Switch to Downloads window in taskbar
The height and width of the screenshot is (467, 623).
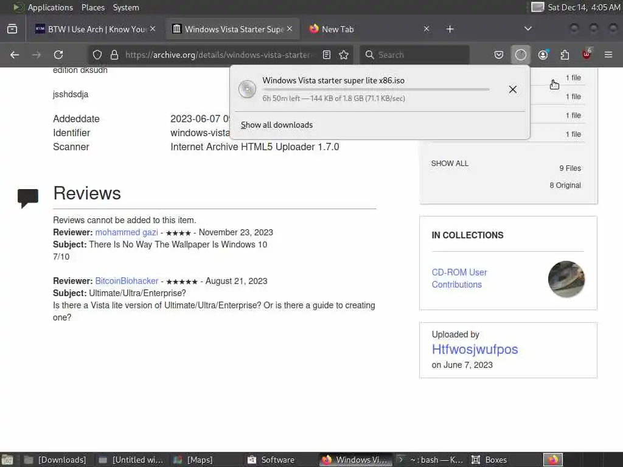pyautogui.click(x=54, y=460)
